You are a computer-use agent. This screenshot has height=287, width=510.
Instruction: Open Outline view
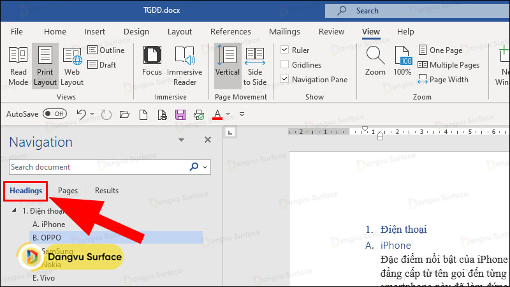coord(106,50)
